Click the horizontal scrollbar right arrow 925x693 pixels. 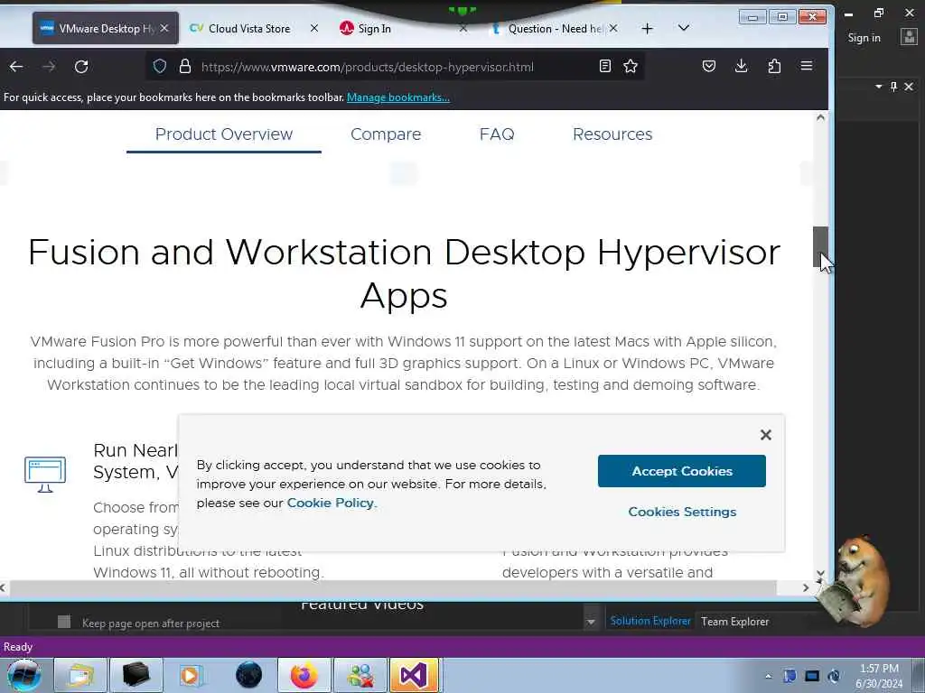click(806, 587)
